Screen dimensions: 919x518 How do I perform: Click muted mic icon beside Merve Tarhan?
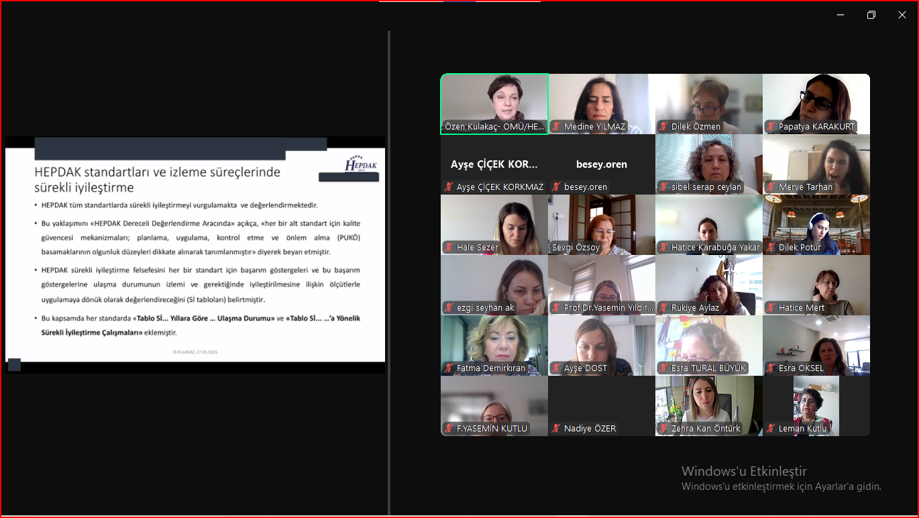click(x=771, y=187)
